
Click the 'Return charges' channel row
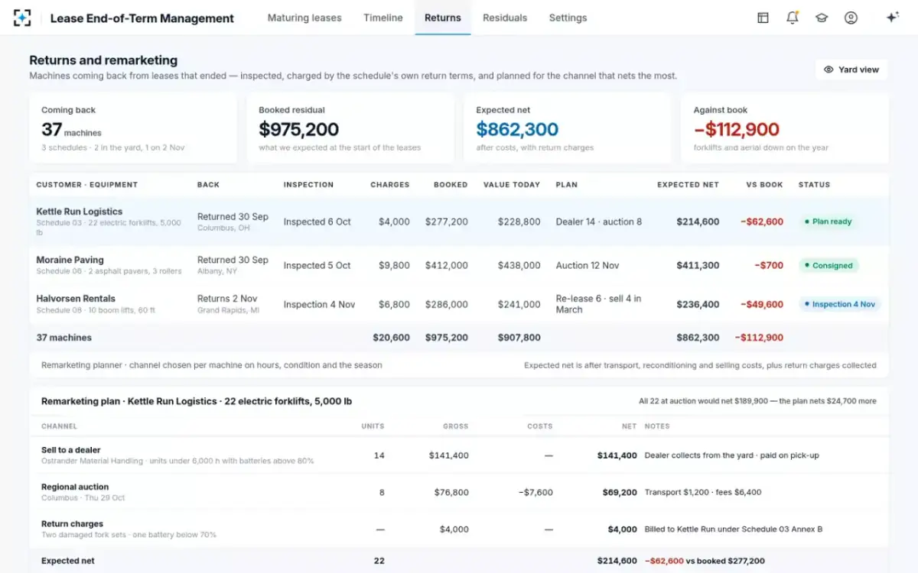click(459, 529)
